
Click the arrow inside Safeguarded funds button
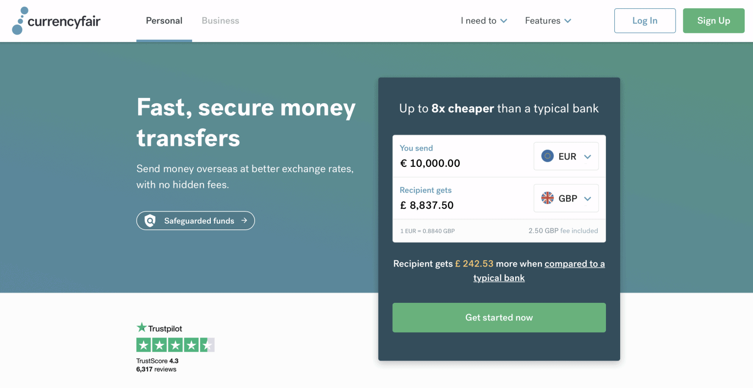click(x=243, y=221)
